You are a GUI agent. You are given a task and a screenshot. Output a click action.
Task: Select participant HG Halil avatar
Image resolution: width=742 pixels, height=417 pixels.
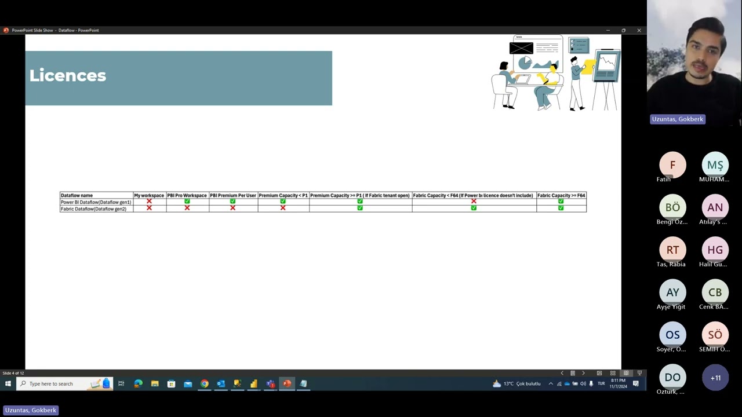pyautogui.click(x=715, y=250)
